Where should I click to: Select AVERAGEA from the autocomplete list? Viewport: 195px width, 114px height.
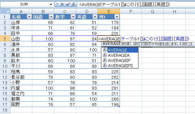(120, 55)
